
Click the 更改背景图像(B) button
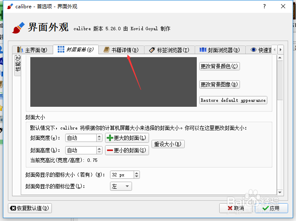[x=219, y=84]
